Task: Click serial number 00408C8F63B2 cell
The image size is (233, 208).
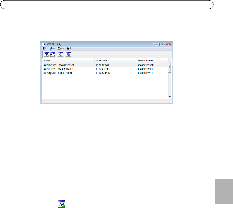Action: (x=145, y=69)
